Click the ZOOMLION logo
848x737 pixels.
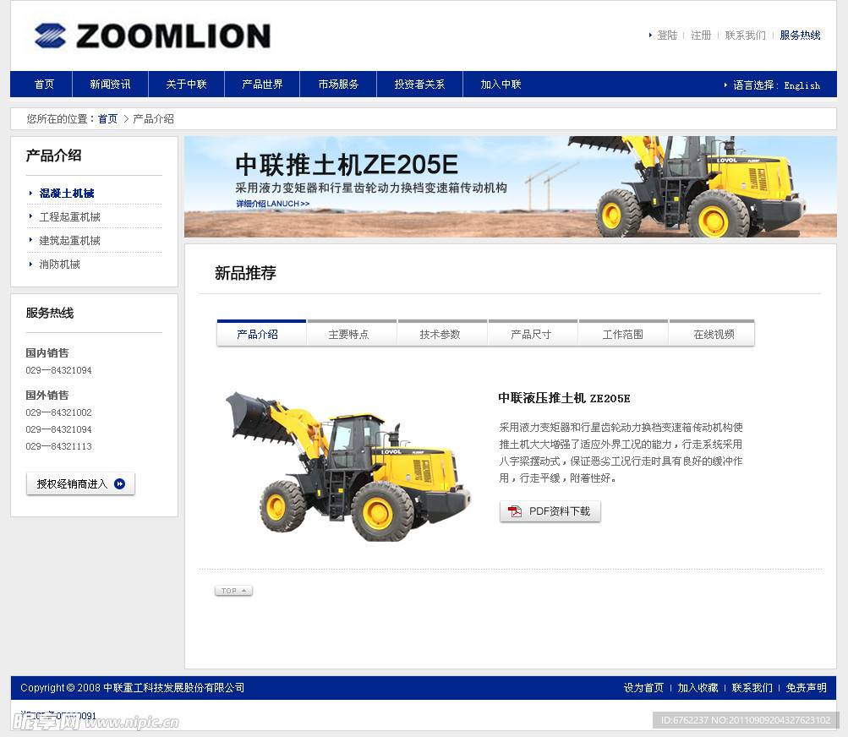click(x=152, y=35)
